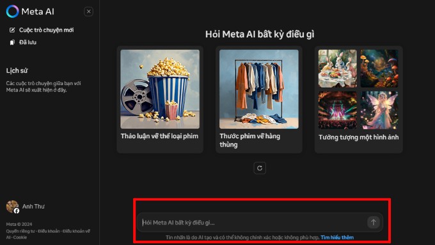This screenshot has height=245, width=435.
Task: Open the popcorn and film reel image
Action: pyautogui.click(x=160, y=89)
